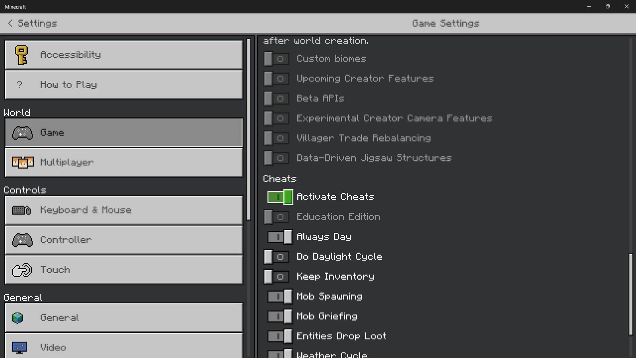The image size is (636, 358).
Task: Switch the Mob Griefing toggle
Action: coord(280,316)
